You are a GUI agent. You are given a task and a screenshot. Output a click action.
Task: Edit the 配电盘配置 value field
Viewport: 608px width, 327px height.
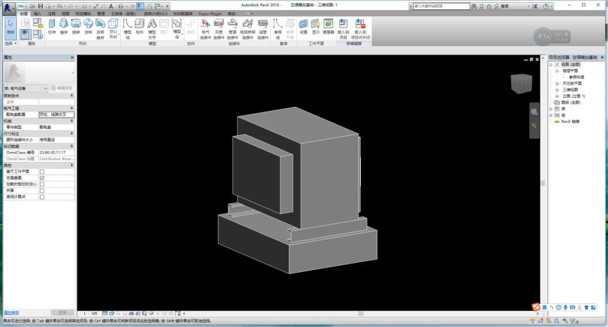click(x=56, y=115)
